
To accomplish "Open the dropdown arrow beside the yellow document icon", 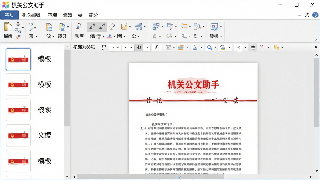I will point(282,47).
